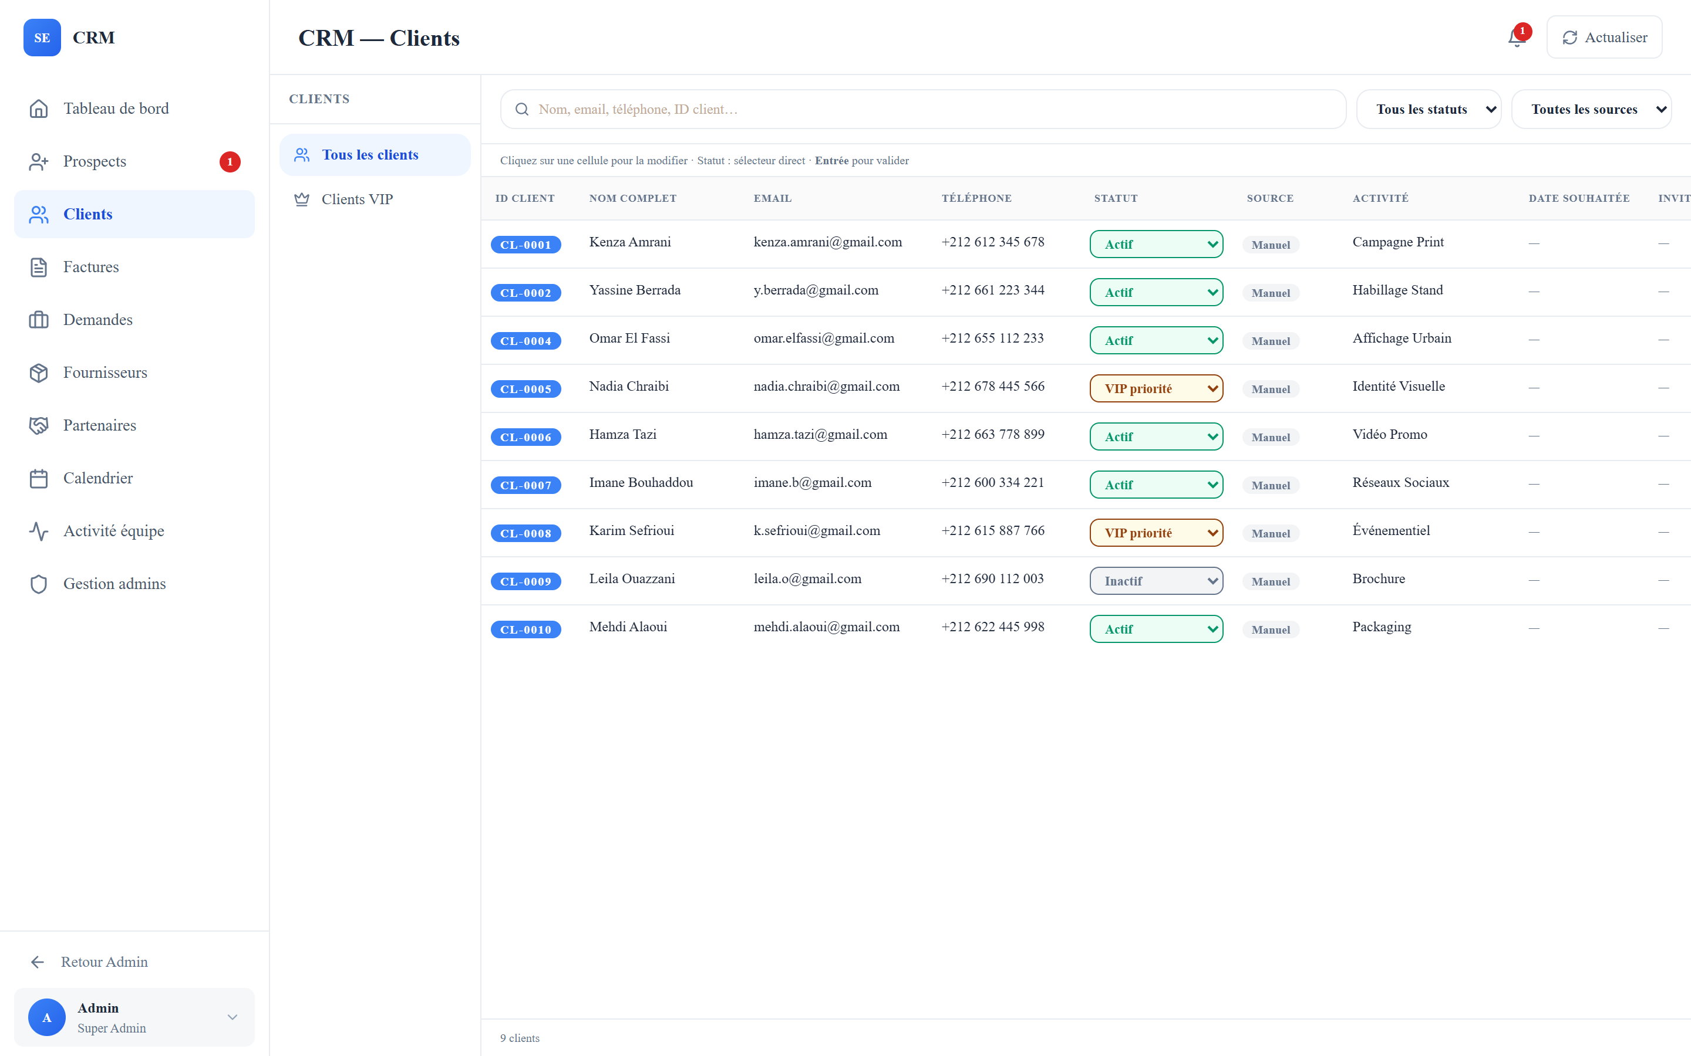Image resolution: width=1691 pixels, height=1056 pixels.
Task: Click the SE logo badge
Action: tap(42, 38)
